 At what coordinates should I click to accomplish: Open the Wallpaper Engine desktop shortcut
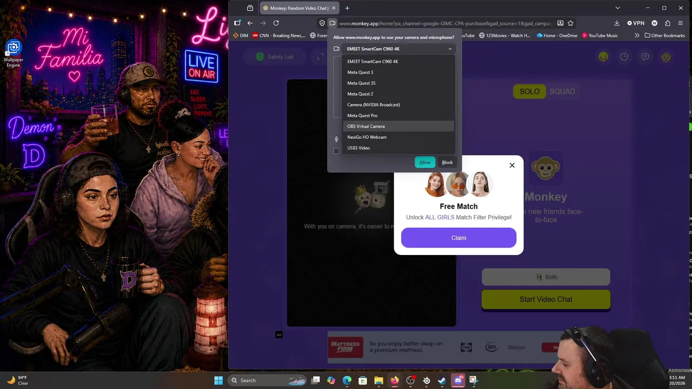click(14, 54)
